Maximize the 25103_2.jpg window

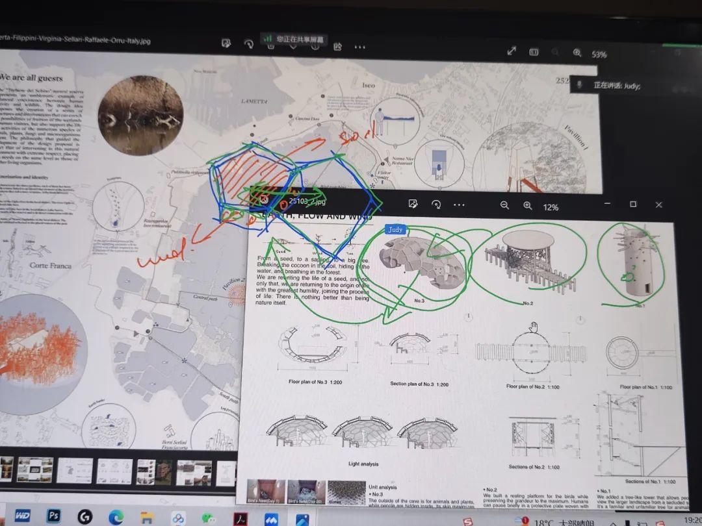(633, 205)
